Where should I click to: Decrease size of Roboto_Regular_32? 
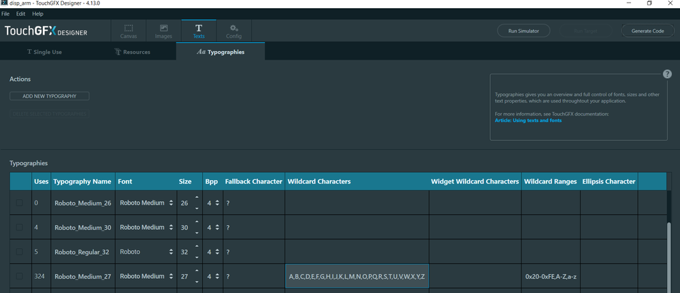[197, 257]
